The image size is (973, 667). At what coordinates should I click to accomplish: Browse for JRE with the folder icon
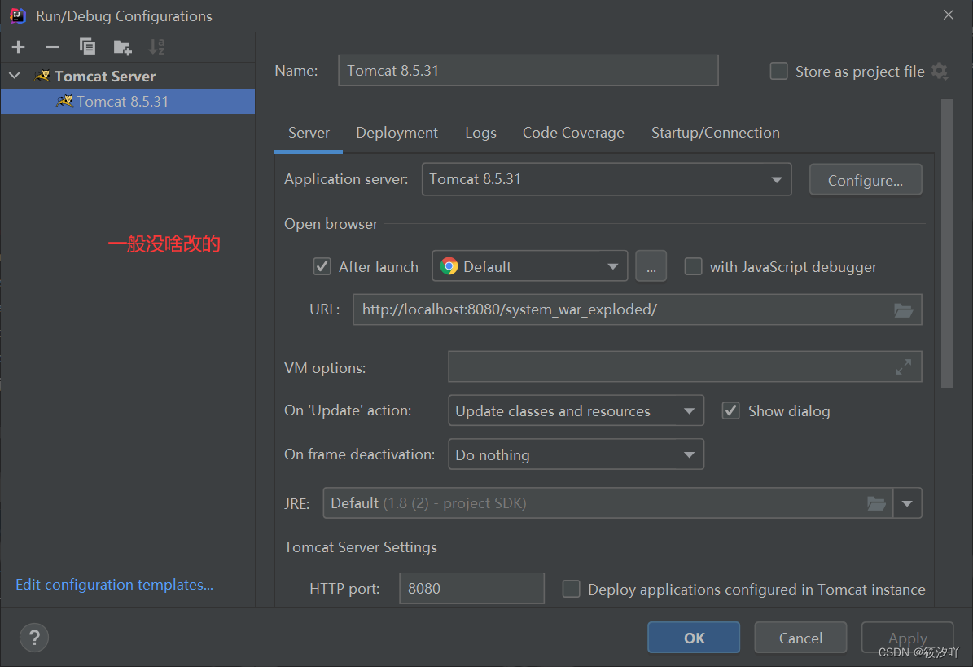pyautogui.click(x=876, y=503)
